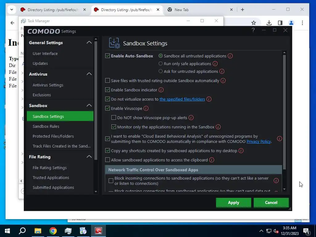Viewport: 316px width, 237px height.
Task: Open Windows Start menu
Action: tap(7, 231)
